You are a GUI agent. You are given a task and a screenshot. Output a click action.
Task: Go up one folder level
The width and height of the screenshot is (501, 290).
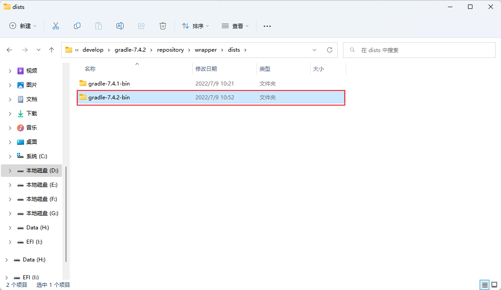tap(51, 50)
